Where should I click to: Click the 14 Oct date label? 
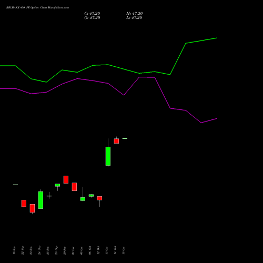(x=115, y=250)
